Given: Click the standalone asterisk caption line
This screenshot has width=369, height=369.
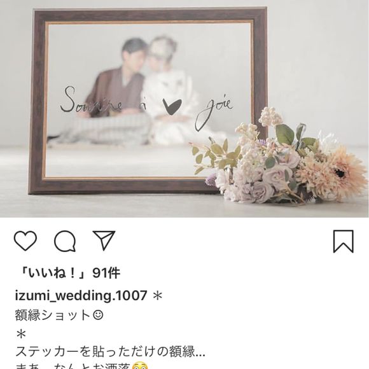Looking at the screenshot, I should [21, 334].
